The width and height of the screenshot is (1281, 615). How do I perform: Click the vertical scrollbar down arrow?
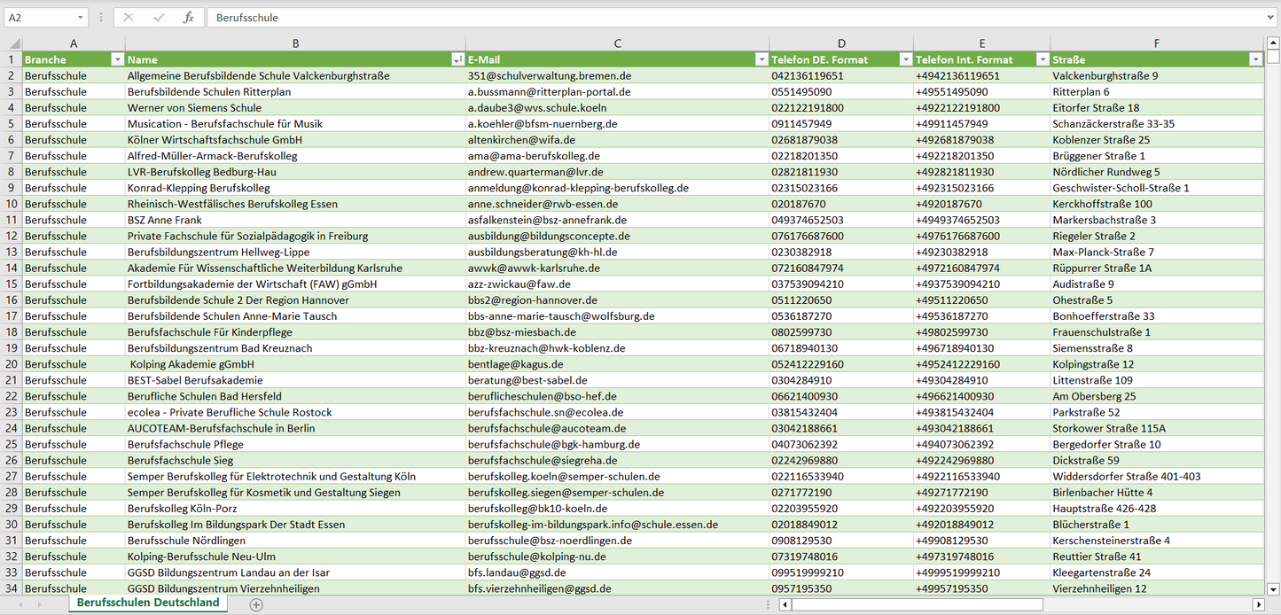coord(1273,588)
